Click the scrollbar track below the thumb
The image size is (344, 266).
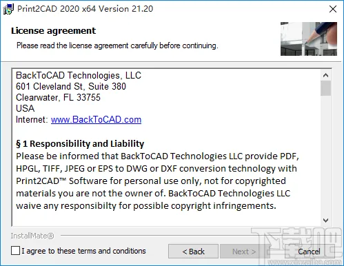click(x=325, y=155)
